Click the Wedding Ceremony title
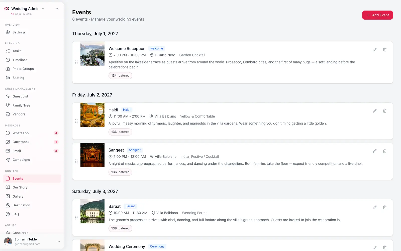 click(x=127, y=246)
